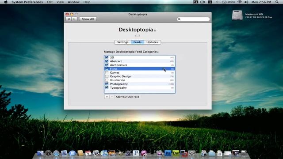Launch Dreamweaver from the Dock
This screenshot has height=159, width=283.
click(x=176, y=153)
